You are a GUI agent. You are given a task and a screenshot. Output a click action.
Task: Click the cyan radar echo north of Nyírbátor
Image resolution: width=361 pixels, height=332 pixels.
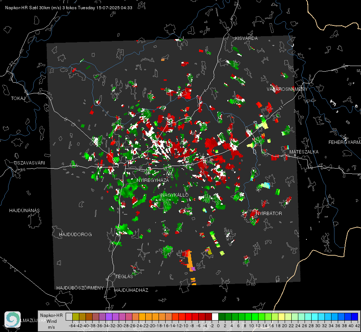[x=266, y=185]
